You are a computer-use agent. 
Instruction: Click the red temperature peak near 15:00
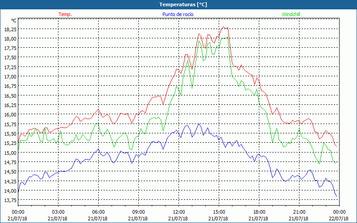[224, 27]
